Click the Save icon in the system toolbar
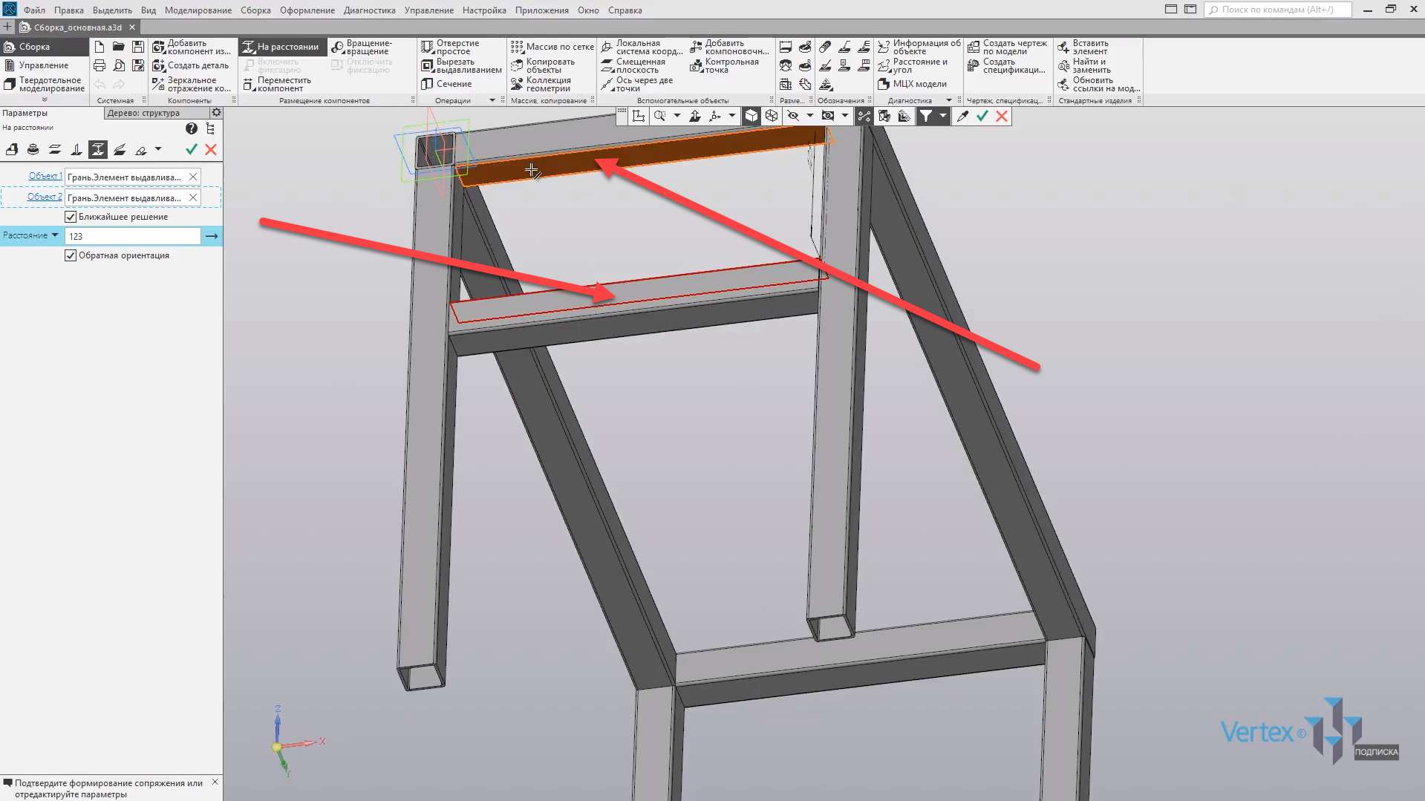Image resolution: width=1425 pixels, height=801 pixels. click(138, 46)
